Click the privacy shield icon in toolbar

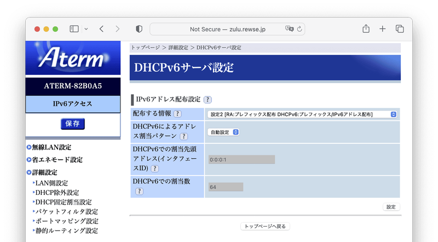139,28
